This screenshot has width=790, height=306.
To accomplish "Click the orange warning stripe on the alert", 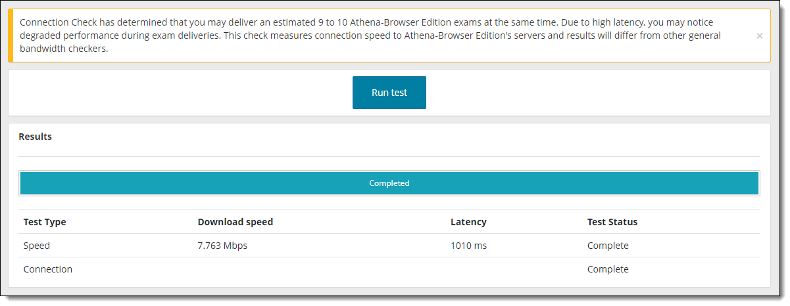I will click(x=11, y=35).
